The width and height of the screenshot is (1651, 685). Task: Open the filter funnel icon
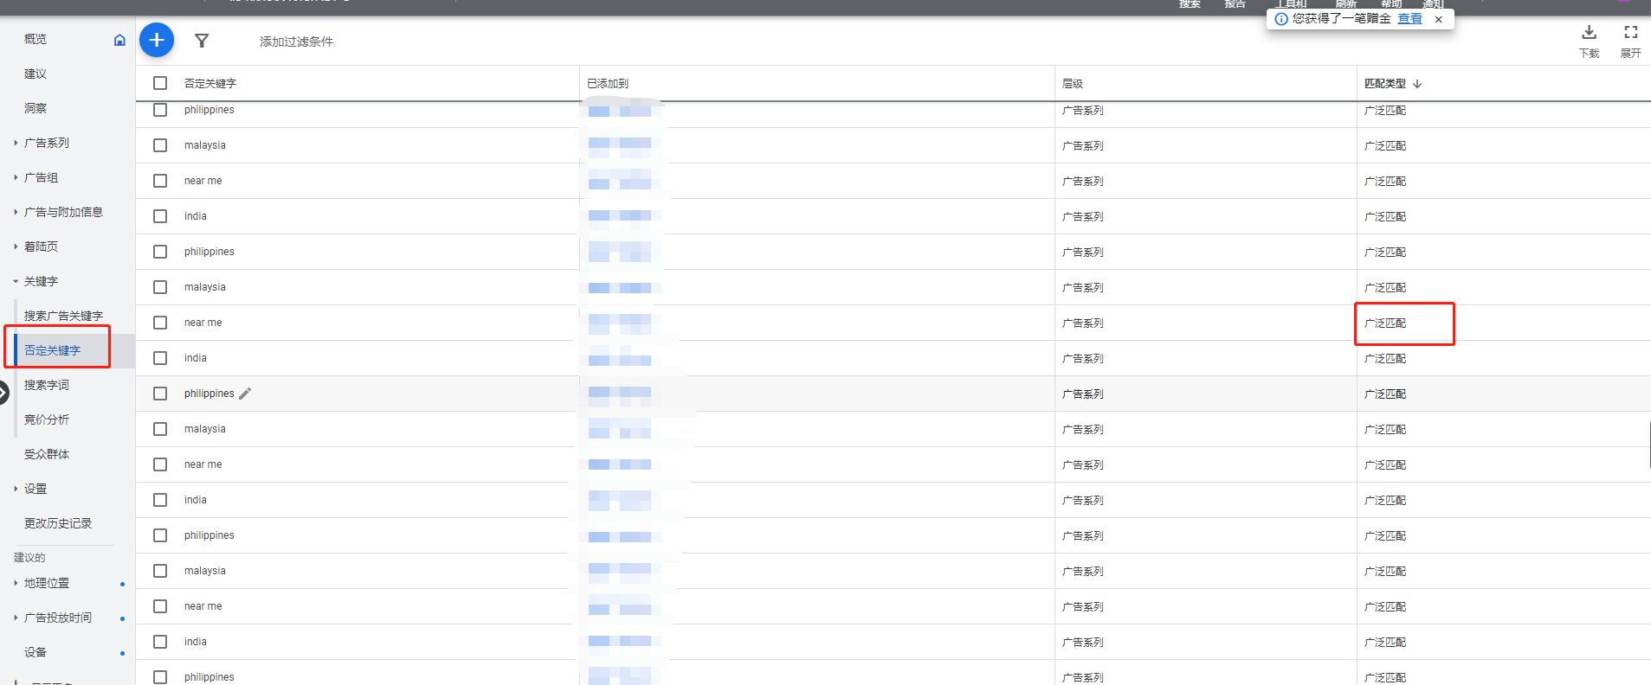pyautogui.click(x=202, y=41)
